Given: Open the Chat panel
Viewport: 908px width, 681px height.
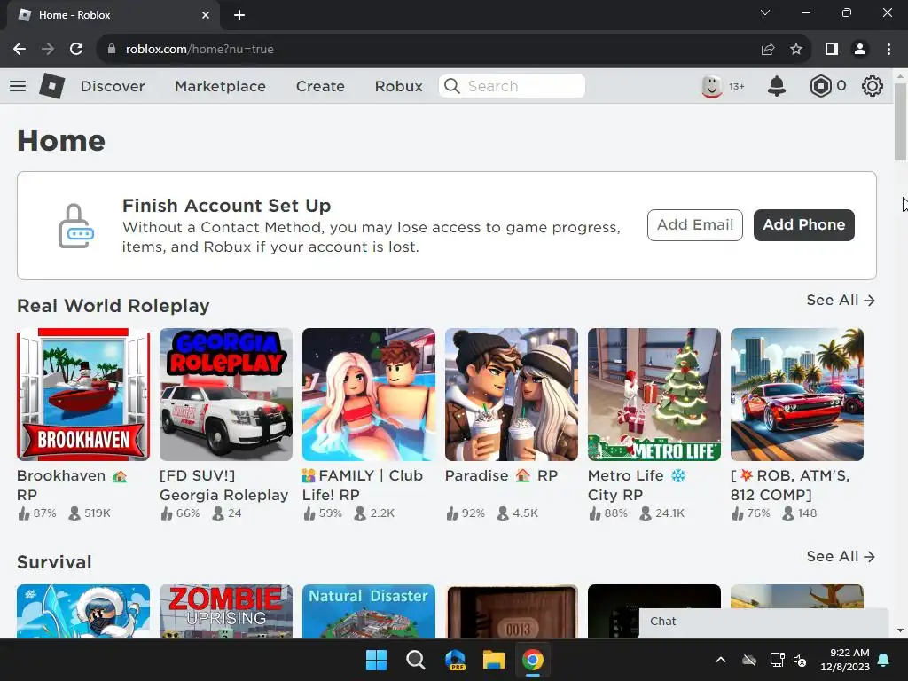Looking at the screenshot, I should tap(763, 622).
